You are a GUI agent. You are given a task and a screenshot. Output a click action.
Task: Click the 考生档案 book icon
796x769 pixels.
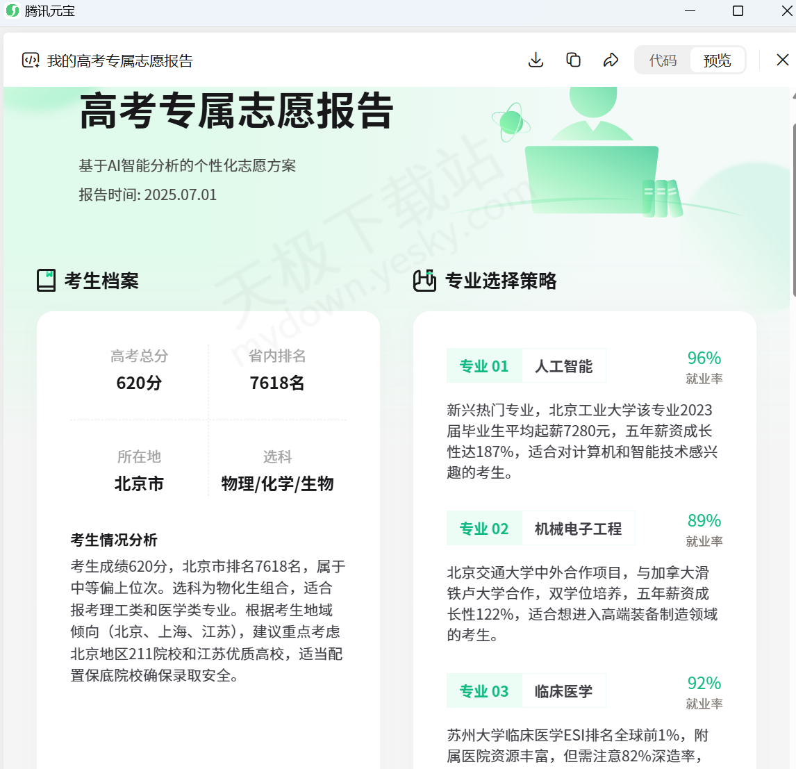point(46,281)
